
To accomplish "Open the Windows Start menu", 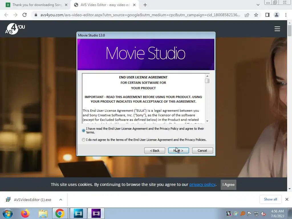I will click(x=8, y=213).
